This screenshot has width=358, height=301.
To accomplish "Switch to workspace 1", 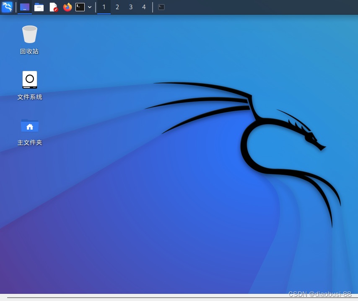I will click(x=104, y=7).
